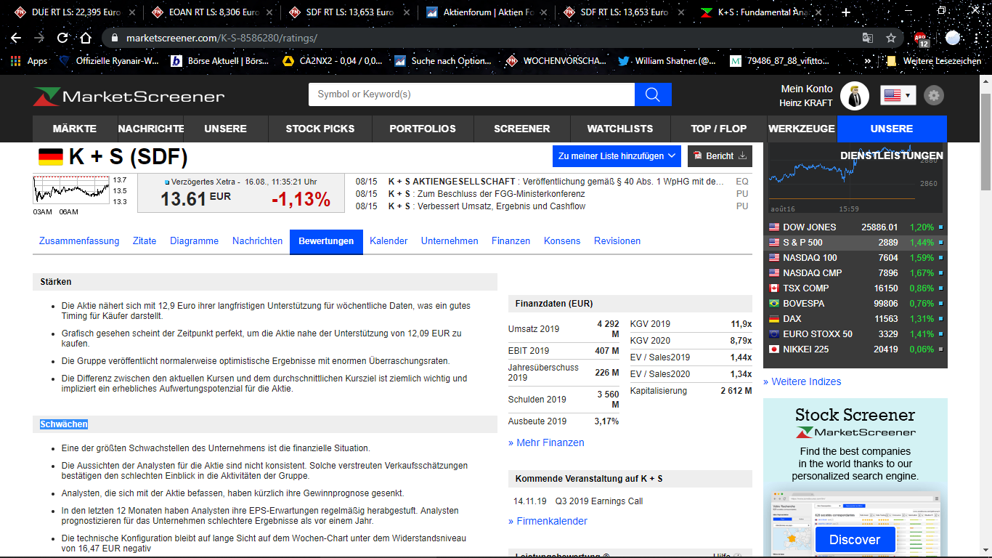Screen dimensions: 992x558
Task: Open the US flag language dropdown
Action: pos(898,94)
